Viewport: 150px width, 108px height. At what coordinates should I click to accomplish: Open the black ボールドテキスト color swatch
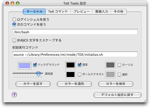(x=71, y=74)
